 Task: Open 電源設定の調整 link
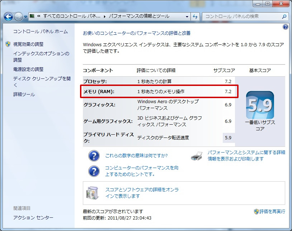click(28, 69)
